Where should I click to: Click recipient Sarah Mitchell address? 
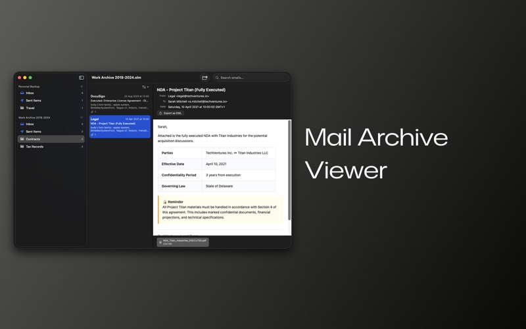pos(198,101)
